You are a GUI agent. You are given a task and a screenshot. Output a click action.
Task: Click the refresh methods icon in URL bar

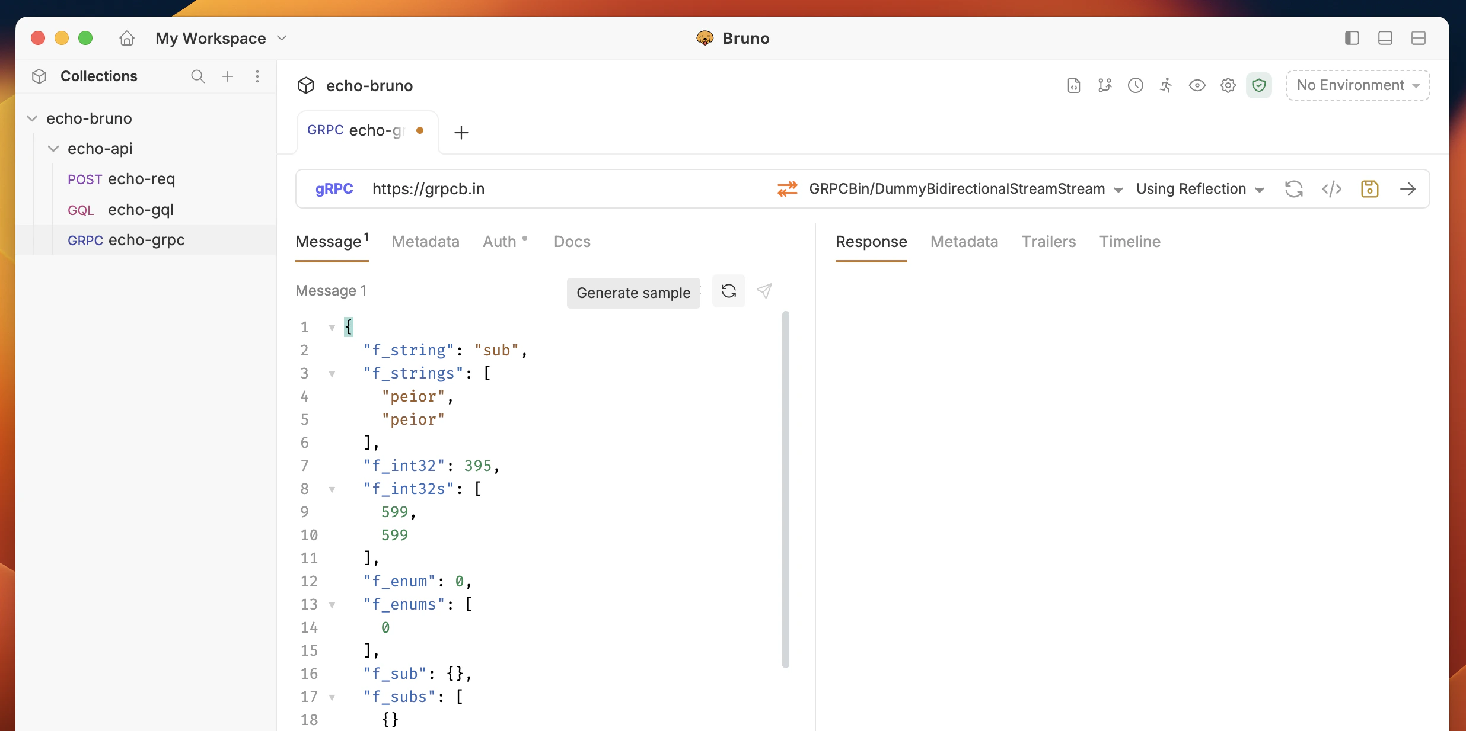(1293, 189)
